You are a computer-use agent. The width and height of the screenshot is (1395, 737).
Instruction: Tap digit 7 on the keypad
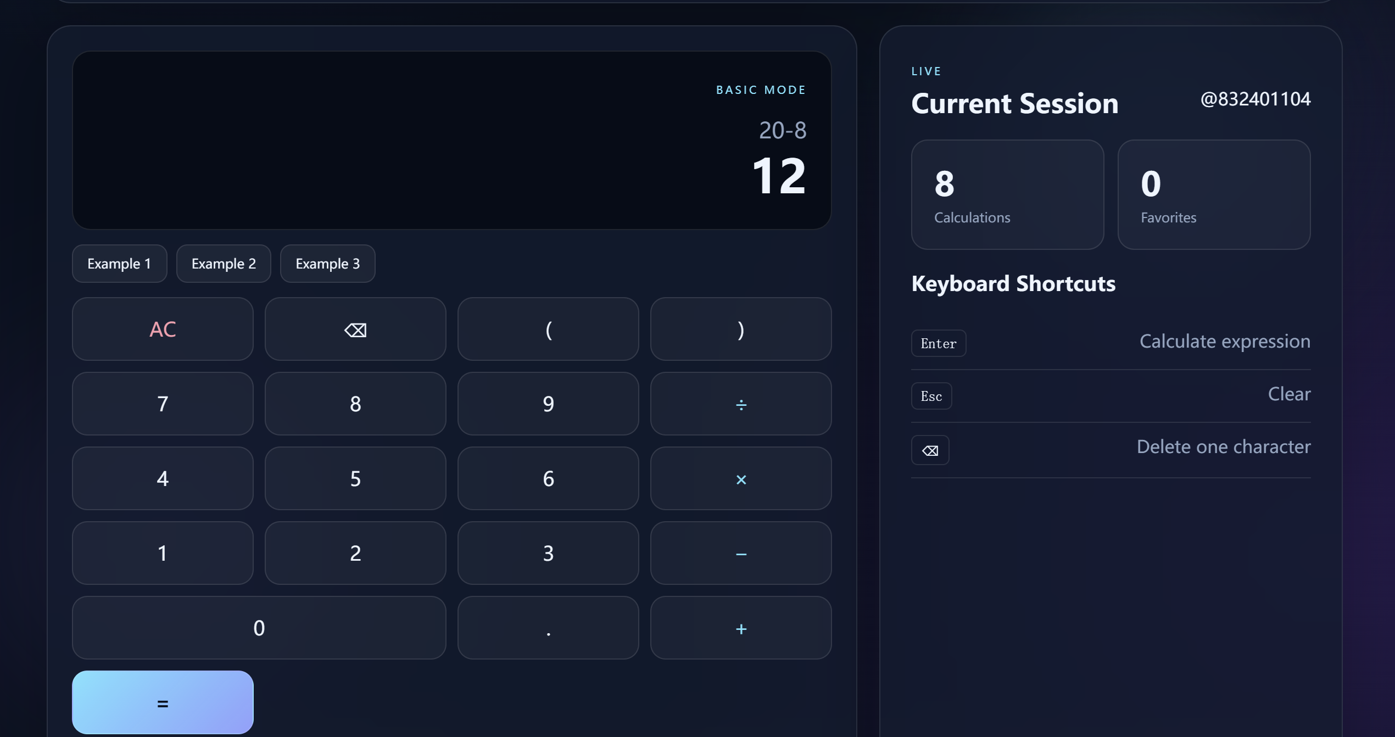(x=163, y=404)
